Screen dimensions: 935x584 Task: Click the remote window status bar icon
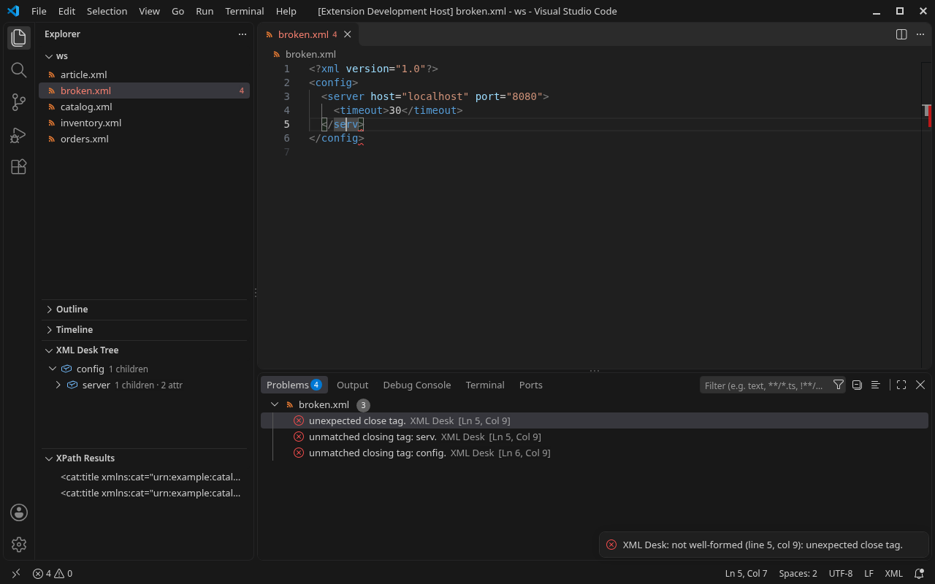click(x=16, y=574)
